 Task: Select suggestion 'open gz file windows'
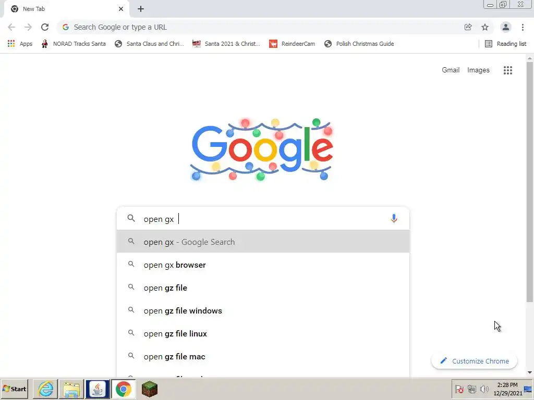click(263, 310)
